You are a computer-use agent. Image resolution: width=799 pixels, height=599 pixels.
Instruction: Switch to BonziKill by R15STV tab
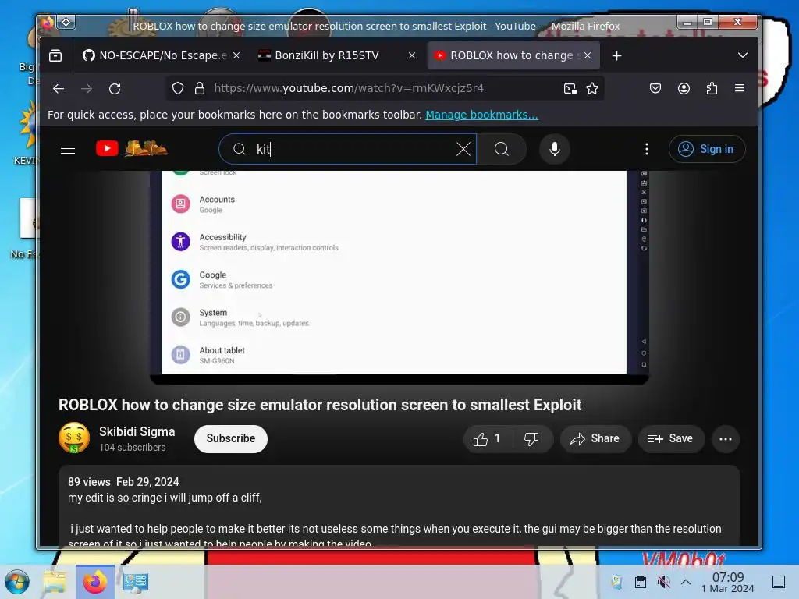click(336, 55)
